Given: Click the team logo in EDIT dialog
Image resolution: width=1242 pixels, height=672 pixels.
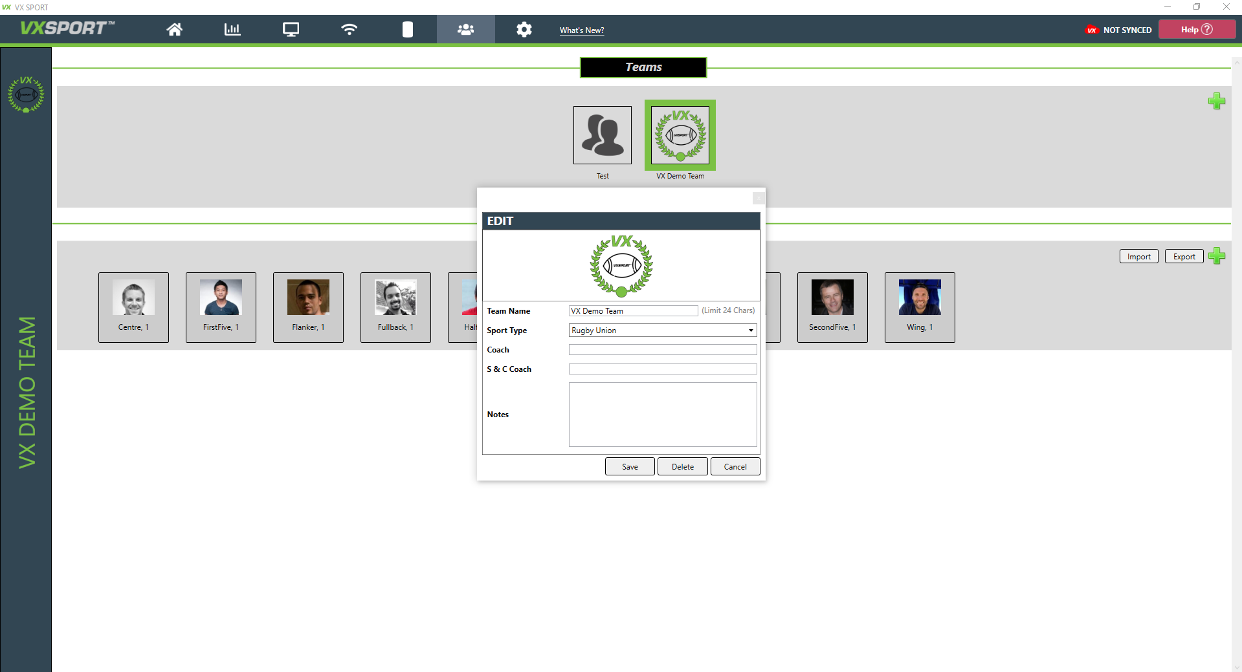Looking at the screenshot, I should (621, 265).
